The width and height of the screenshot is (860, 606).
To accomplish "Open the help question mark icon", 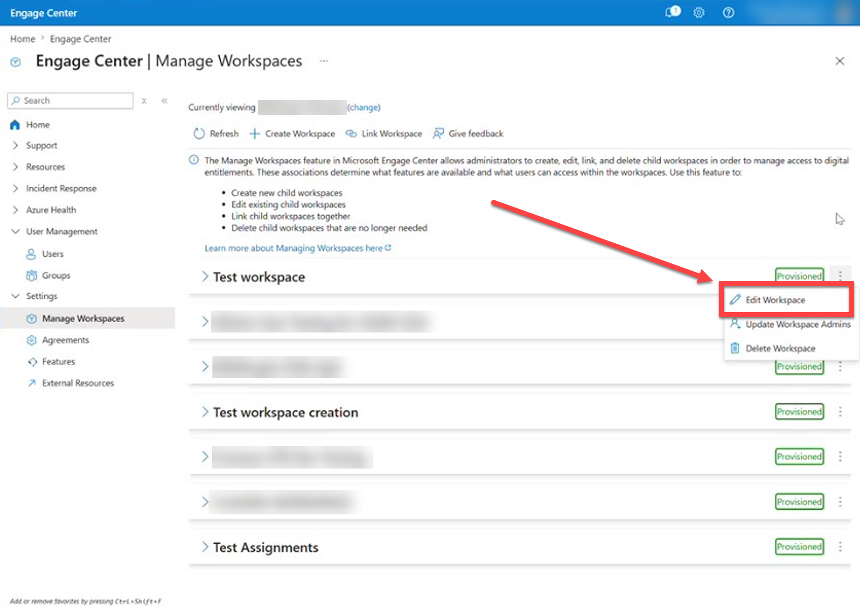I will pyautogui.click(x=728, y=13).
